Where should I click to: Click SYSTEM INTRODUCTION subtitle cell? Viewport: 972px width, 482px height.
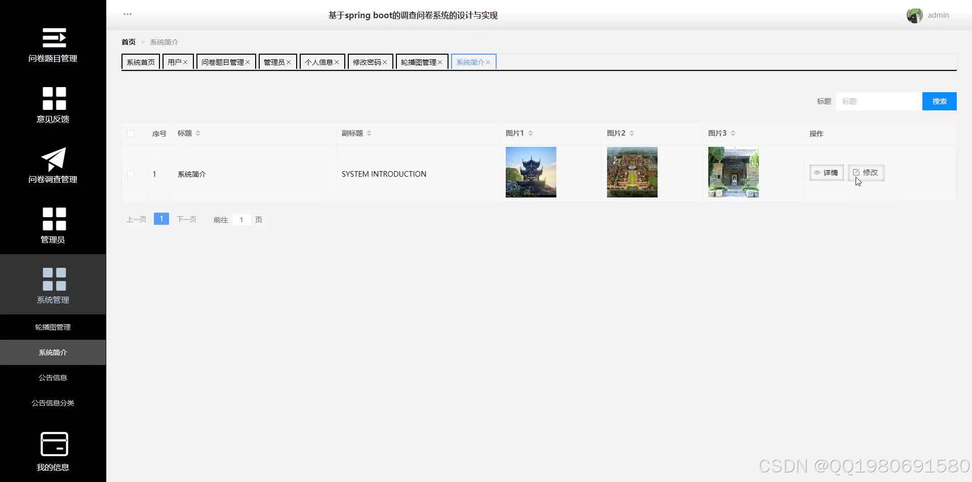pos(384,174)
